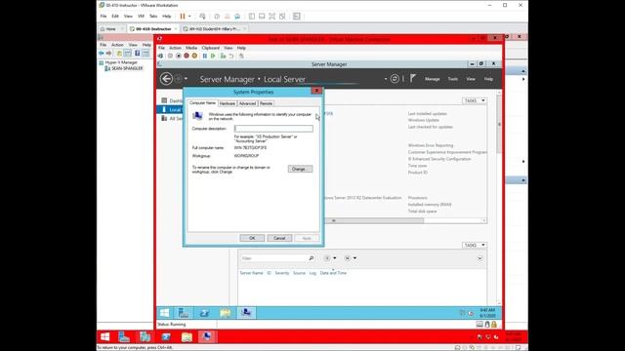The height and width of the screenshot is (351, 625).
Task: Open lower TASKS dropdown in Events panel
Action: pos(475,245)
